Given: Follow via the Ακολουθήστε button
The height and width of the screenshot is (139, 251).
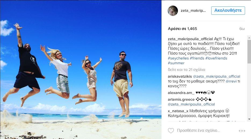Looking at the screenshot, I should pyautogui.click(x=228, y=10).
